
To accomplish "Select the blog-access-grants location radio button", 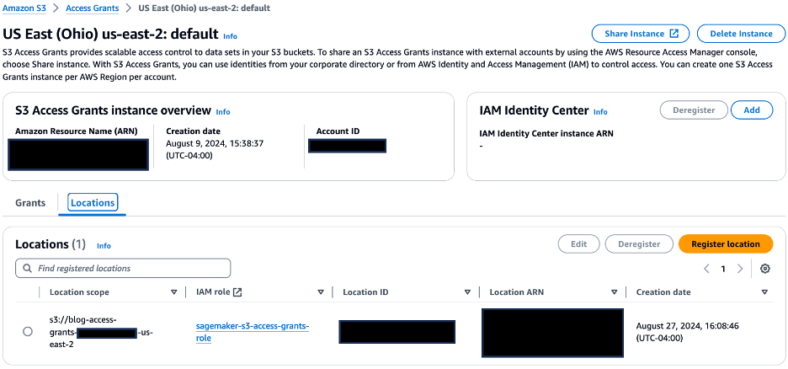I will coord(28,331).
